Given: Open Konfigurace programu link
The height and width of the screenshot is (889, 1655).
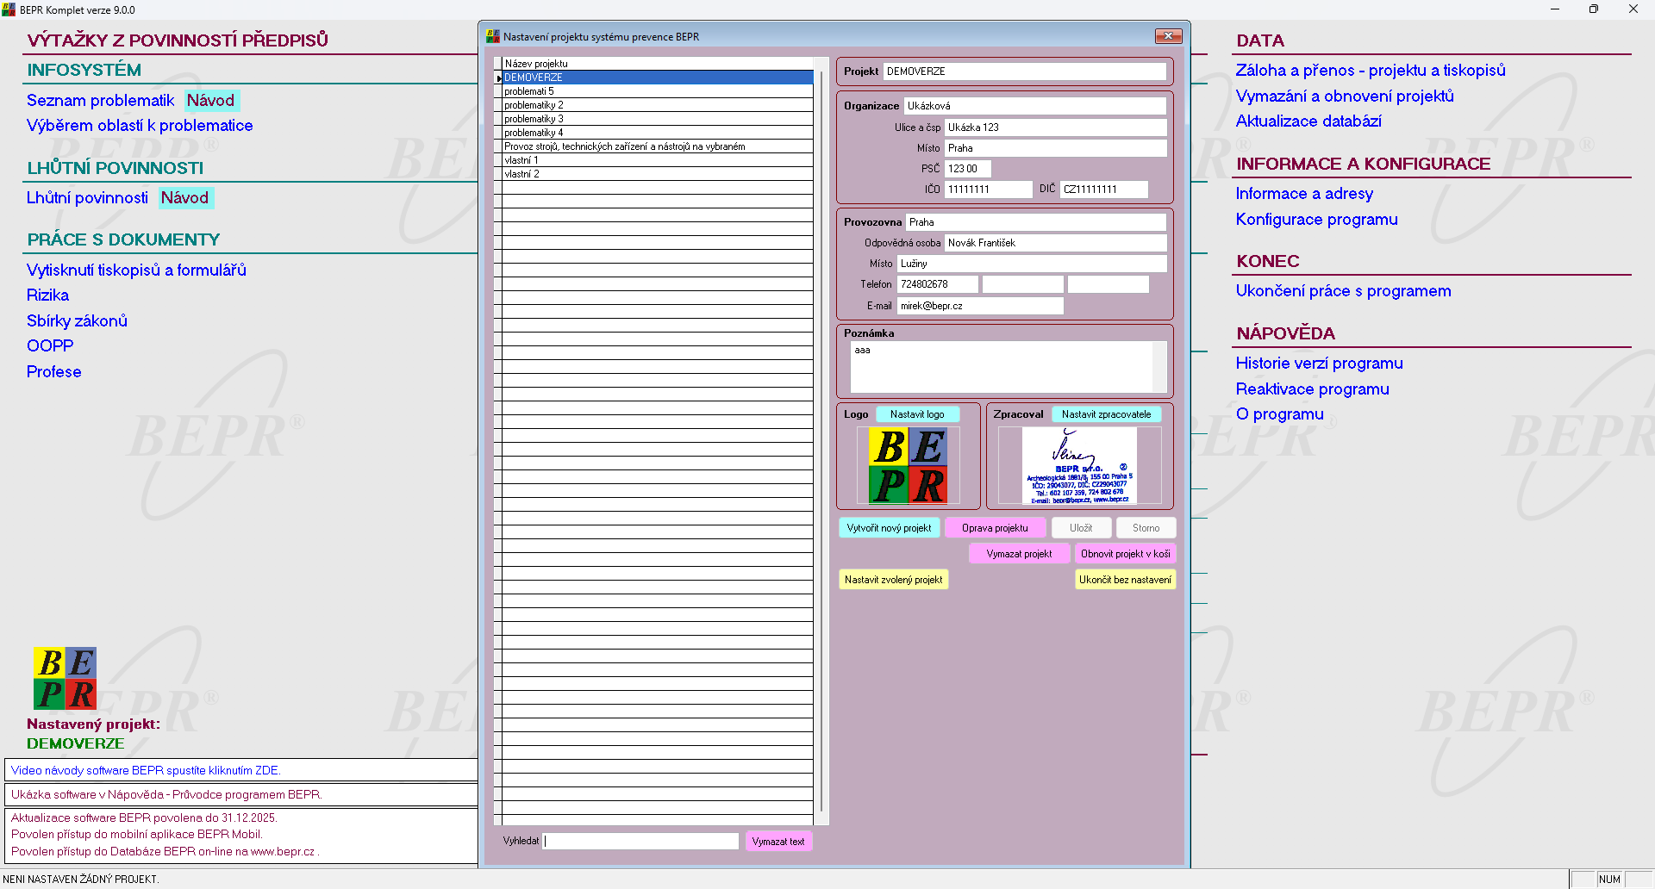Looking at the screenshot, I should pos(1316,220).
